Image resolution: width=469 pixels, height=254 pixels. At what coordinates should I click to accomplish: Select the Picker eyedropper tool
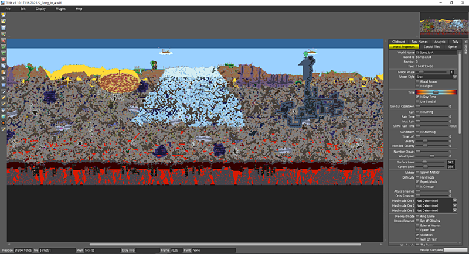[4, 91]
